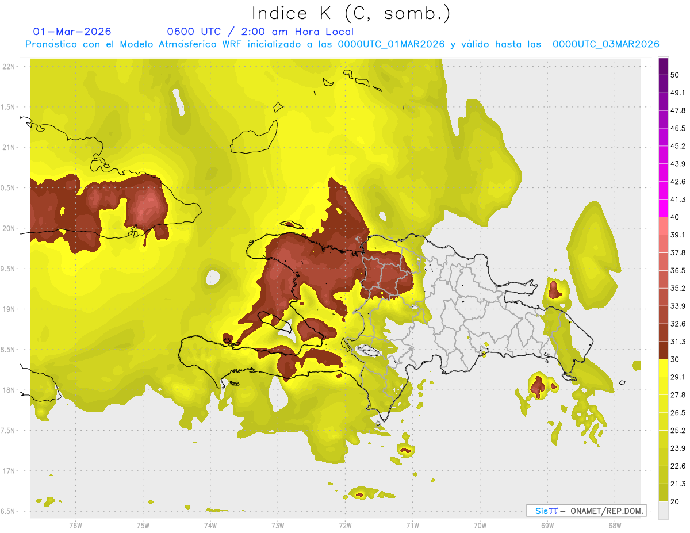
Task: Click the longitude label '71W'
Action: coord(412,526)
